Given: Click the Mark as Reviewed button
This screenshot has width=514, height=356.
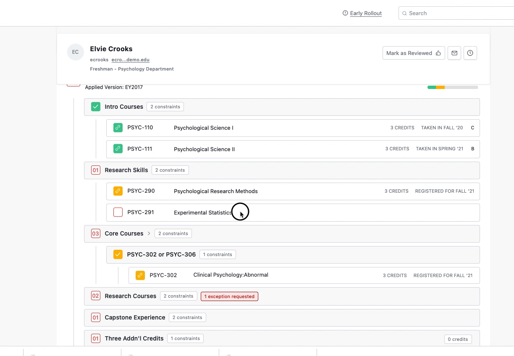Looking at the screenshot, I should coord(413,53).
